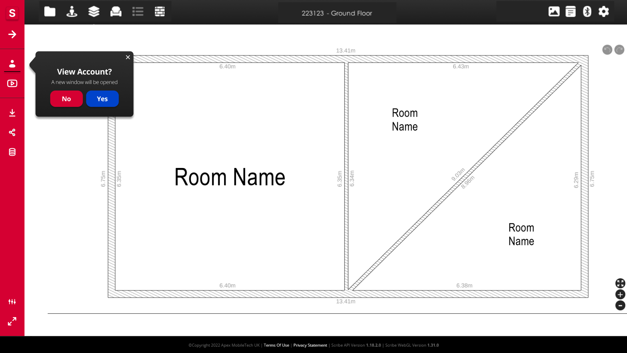627x353 pixels.
Task: Click the Scribe S logo
Action: [12, 13]
